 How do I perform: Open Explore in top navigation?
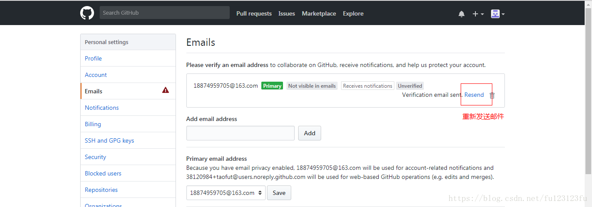(x=353, y=13)
